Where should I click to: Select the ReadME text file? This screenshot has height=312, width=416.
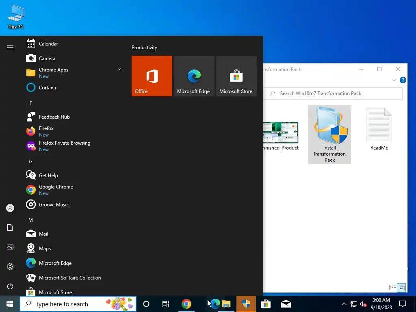379,130
